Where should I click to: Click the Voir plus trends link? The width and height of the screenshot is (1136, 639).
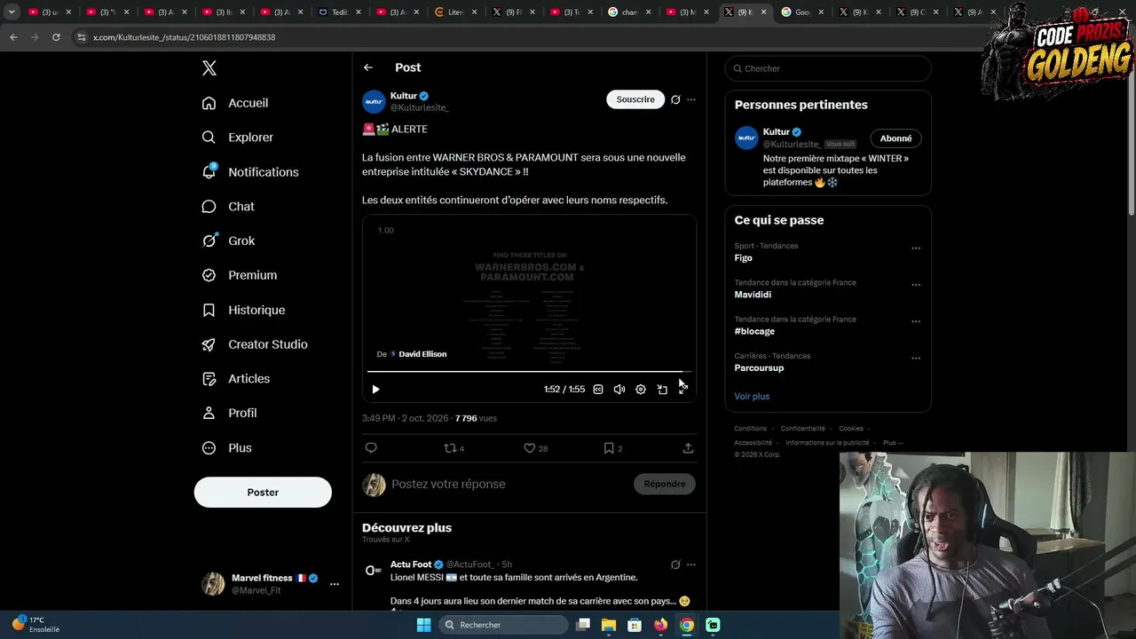click(x=752, y=396)
